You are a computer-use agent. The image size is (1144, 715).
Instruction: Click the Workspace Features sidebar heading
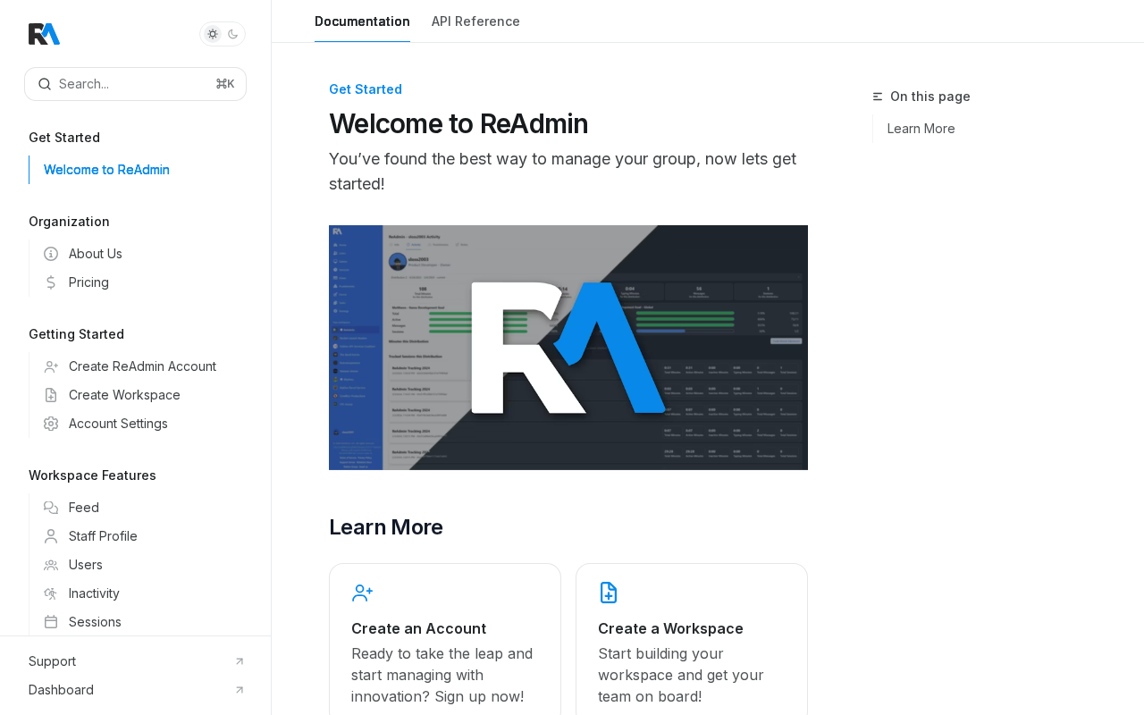tap(92, 475)
